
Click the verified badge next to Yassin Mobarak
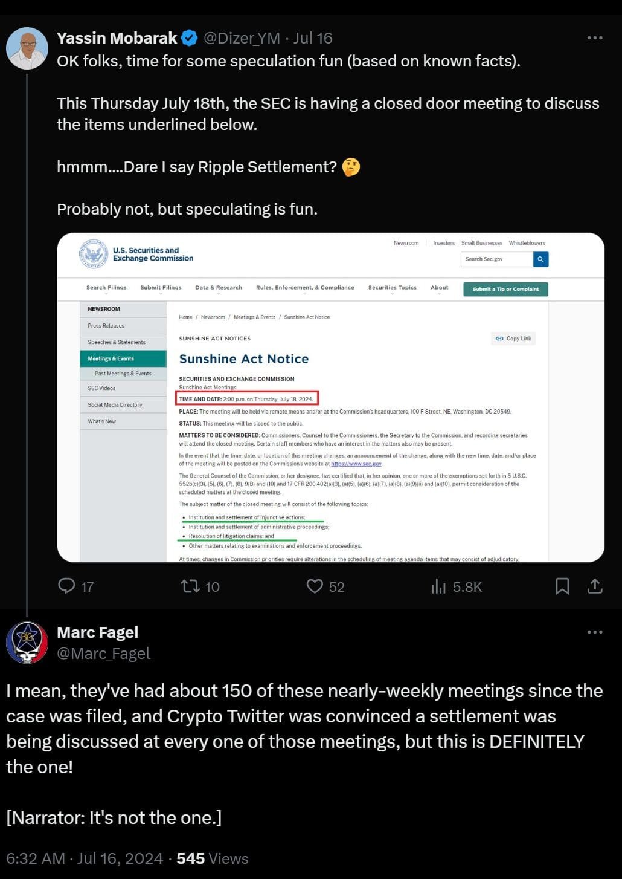[x=190, y=37]
